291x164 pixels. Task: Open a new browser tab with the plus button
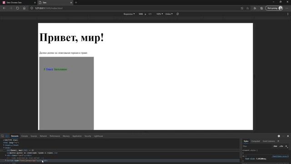pos(76,3)
